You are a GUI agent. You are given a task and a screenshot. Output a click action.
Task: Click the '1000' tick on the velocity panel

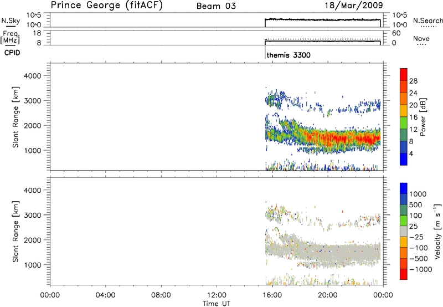pyautogui.click(x=32, y=265)
